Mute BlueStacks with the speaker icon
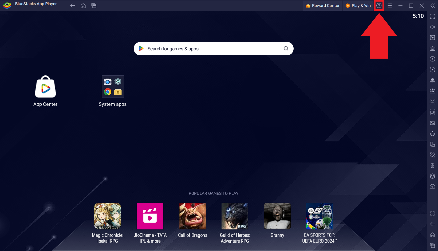438x251 pixels. [432, 27]
